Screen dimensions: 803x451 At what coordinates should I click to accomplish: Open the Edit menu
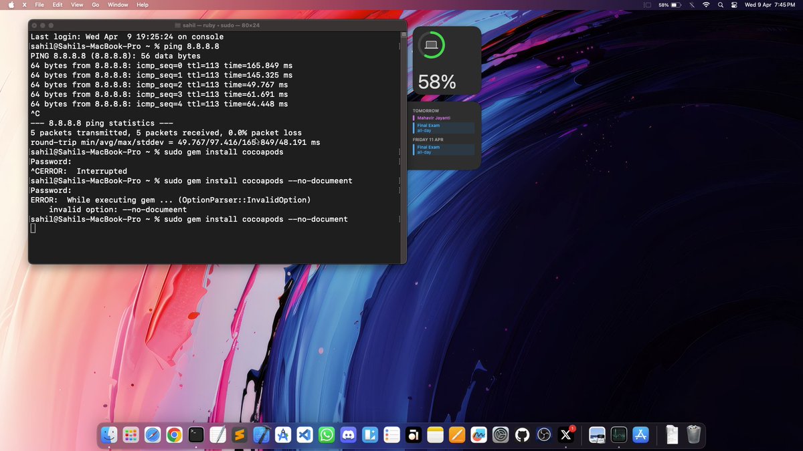point(58,5)
